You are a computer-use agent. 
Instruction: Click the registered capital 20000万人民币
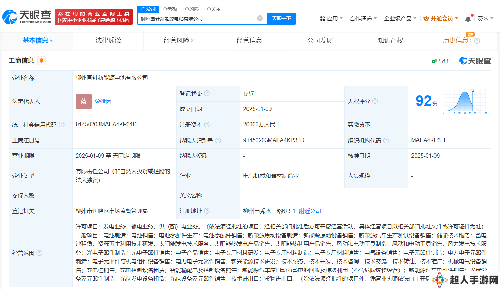click(x=262, y=125)
